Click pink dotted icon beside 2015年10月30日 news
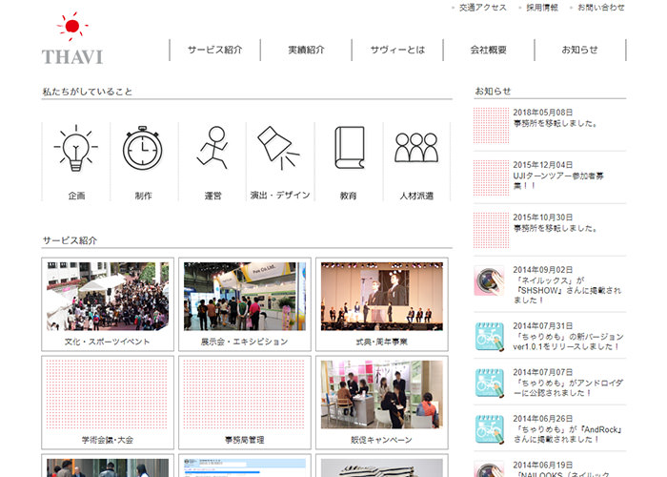 [492, 230]
